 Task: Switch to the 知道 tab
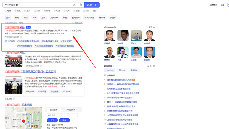click(x=57, y=11)
